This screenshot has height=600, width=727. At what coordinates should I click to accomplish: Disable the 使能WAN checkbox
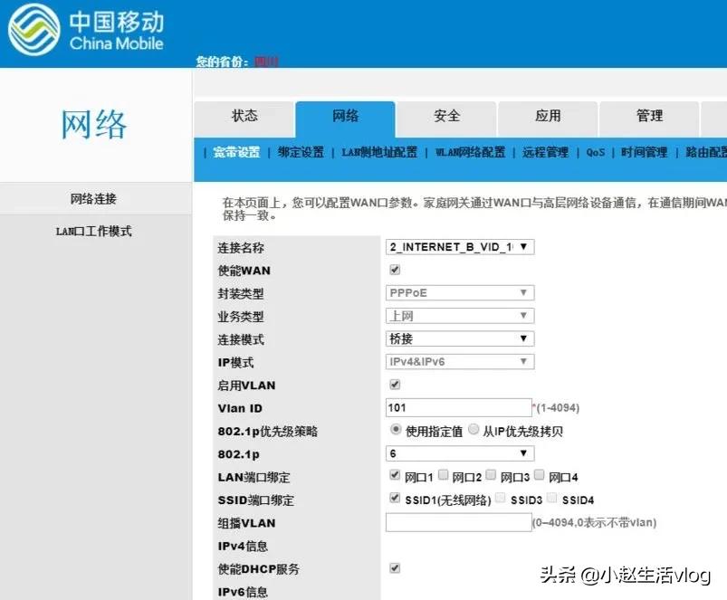coord(394,269)
